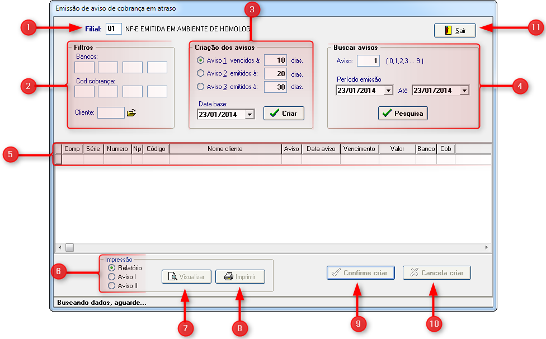Open Período emissão start date dropdown
Screen dimensions: 546x339
[x=389, y=91]
